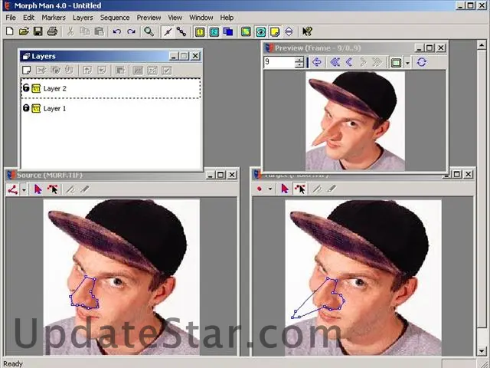This screenshot has width=490, height=368.
Task: Select the Layer 2 row
Action: [110, 89]
